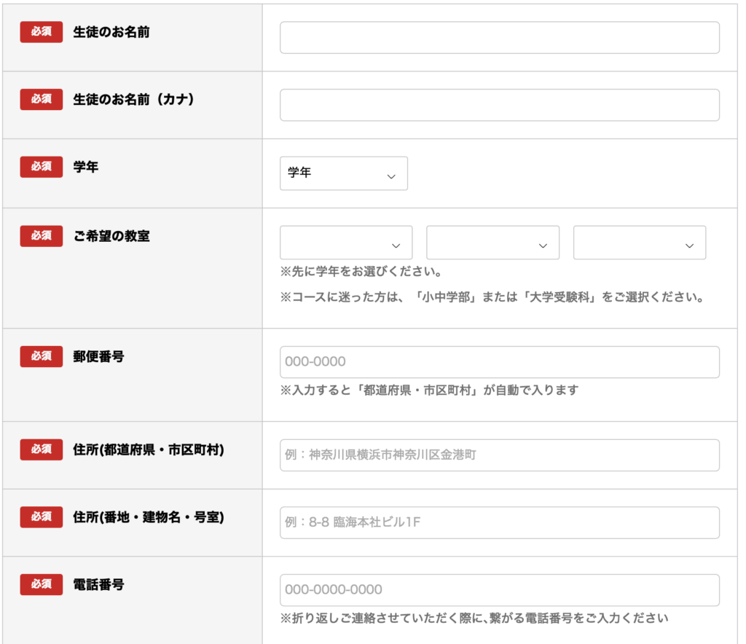
Task: Expand the first ご希望の教室 dropdown
Action: click(346, 243)
